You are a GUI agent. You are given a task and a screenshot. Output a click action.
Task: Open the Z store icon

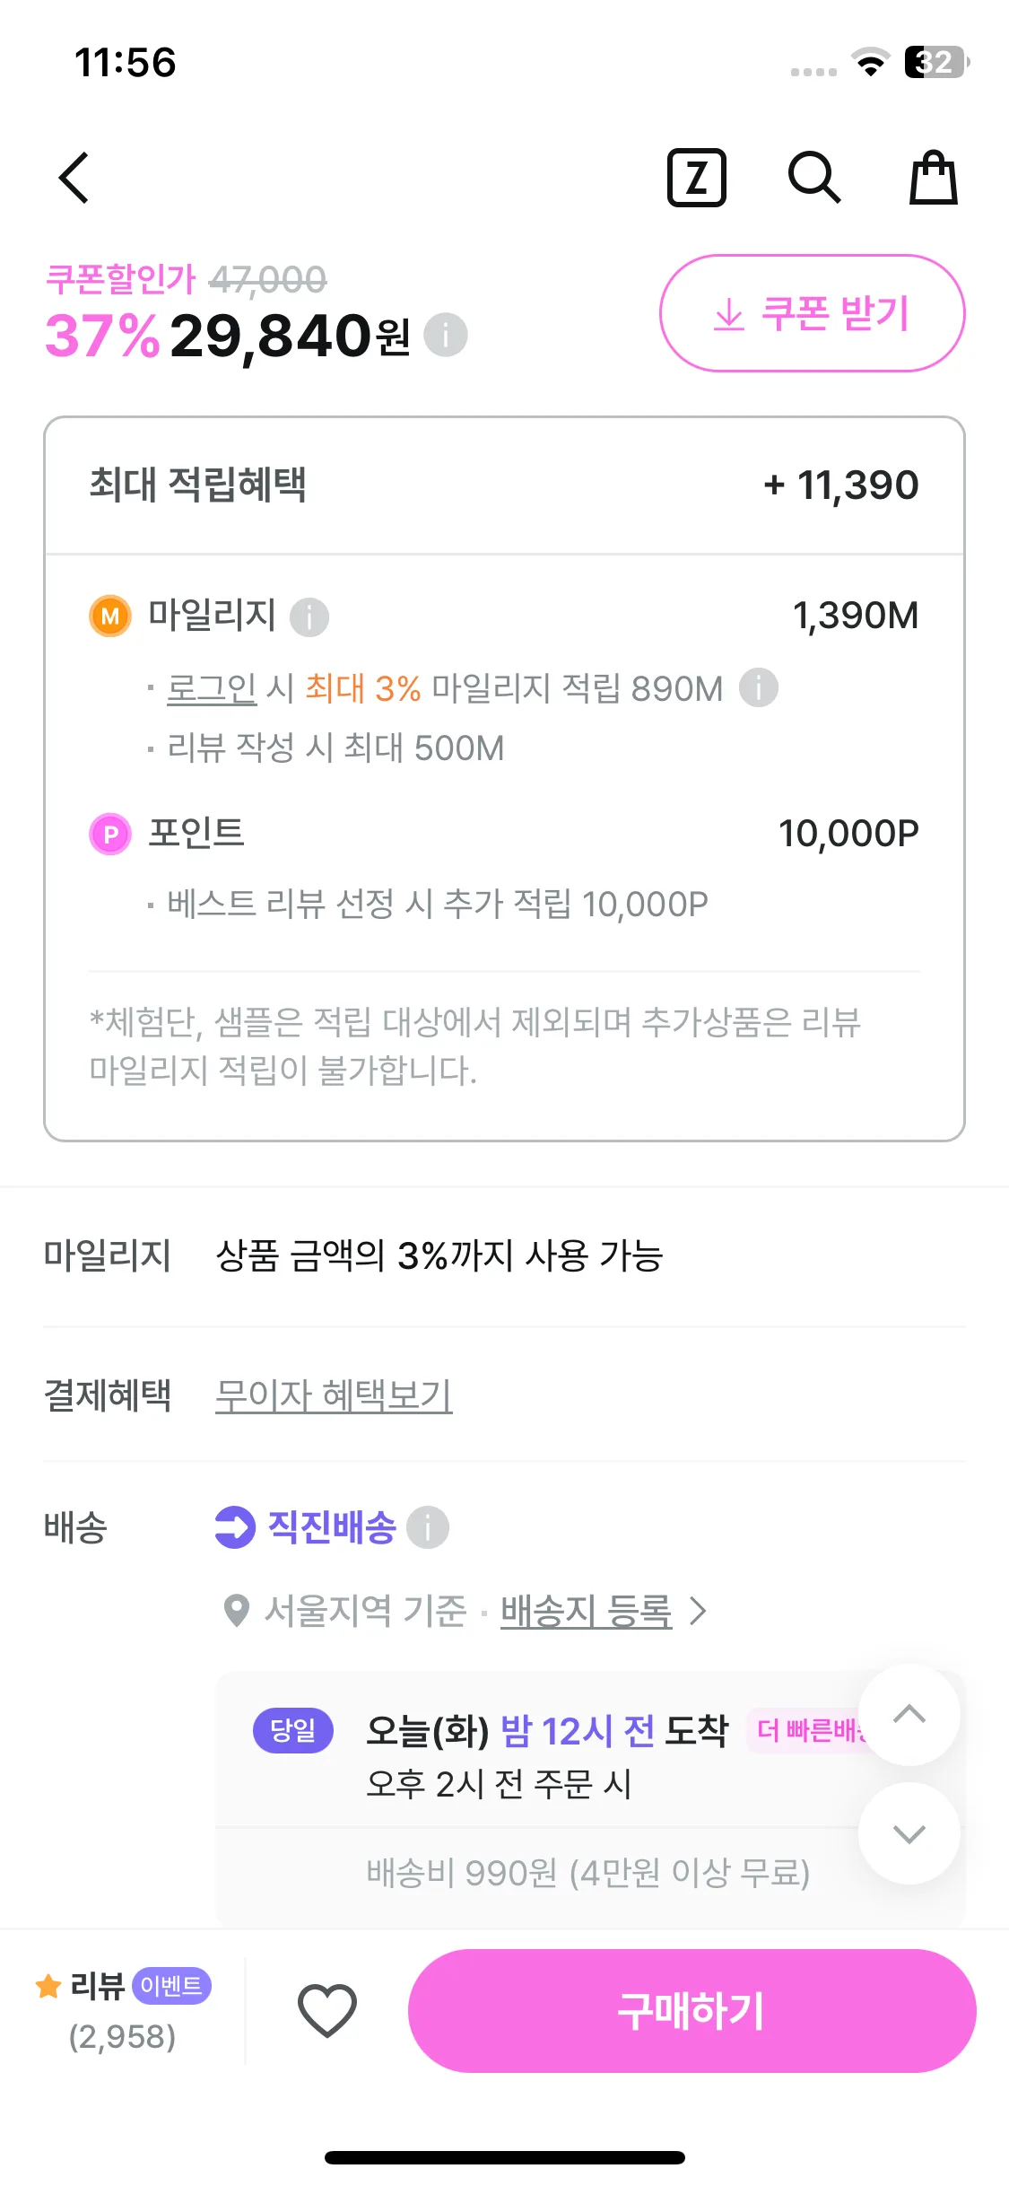[696, 178]
